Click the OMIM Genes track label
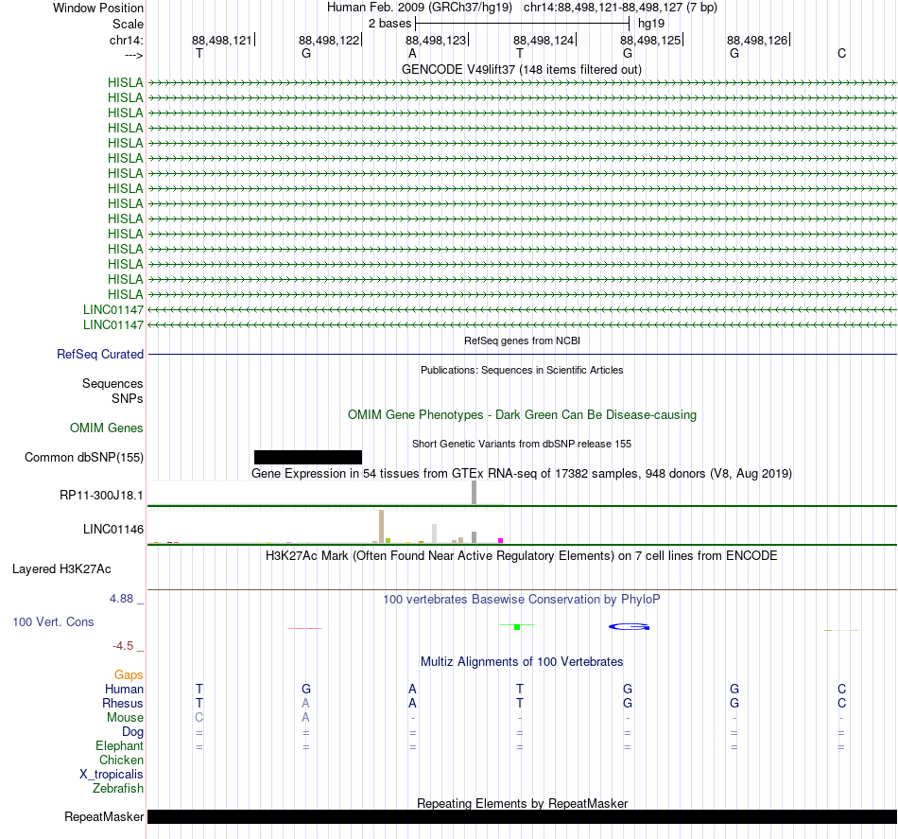This screenshot has height=839, width=898. click(106, 428)
